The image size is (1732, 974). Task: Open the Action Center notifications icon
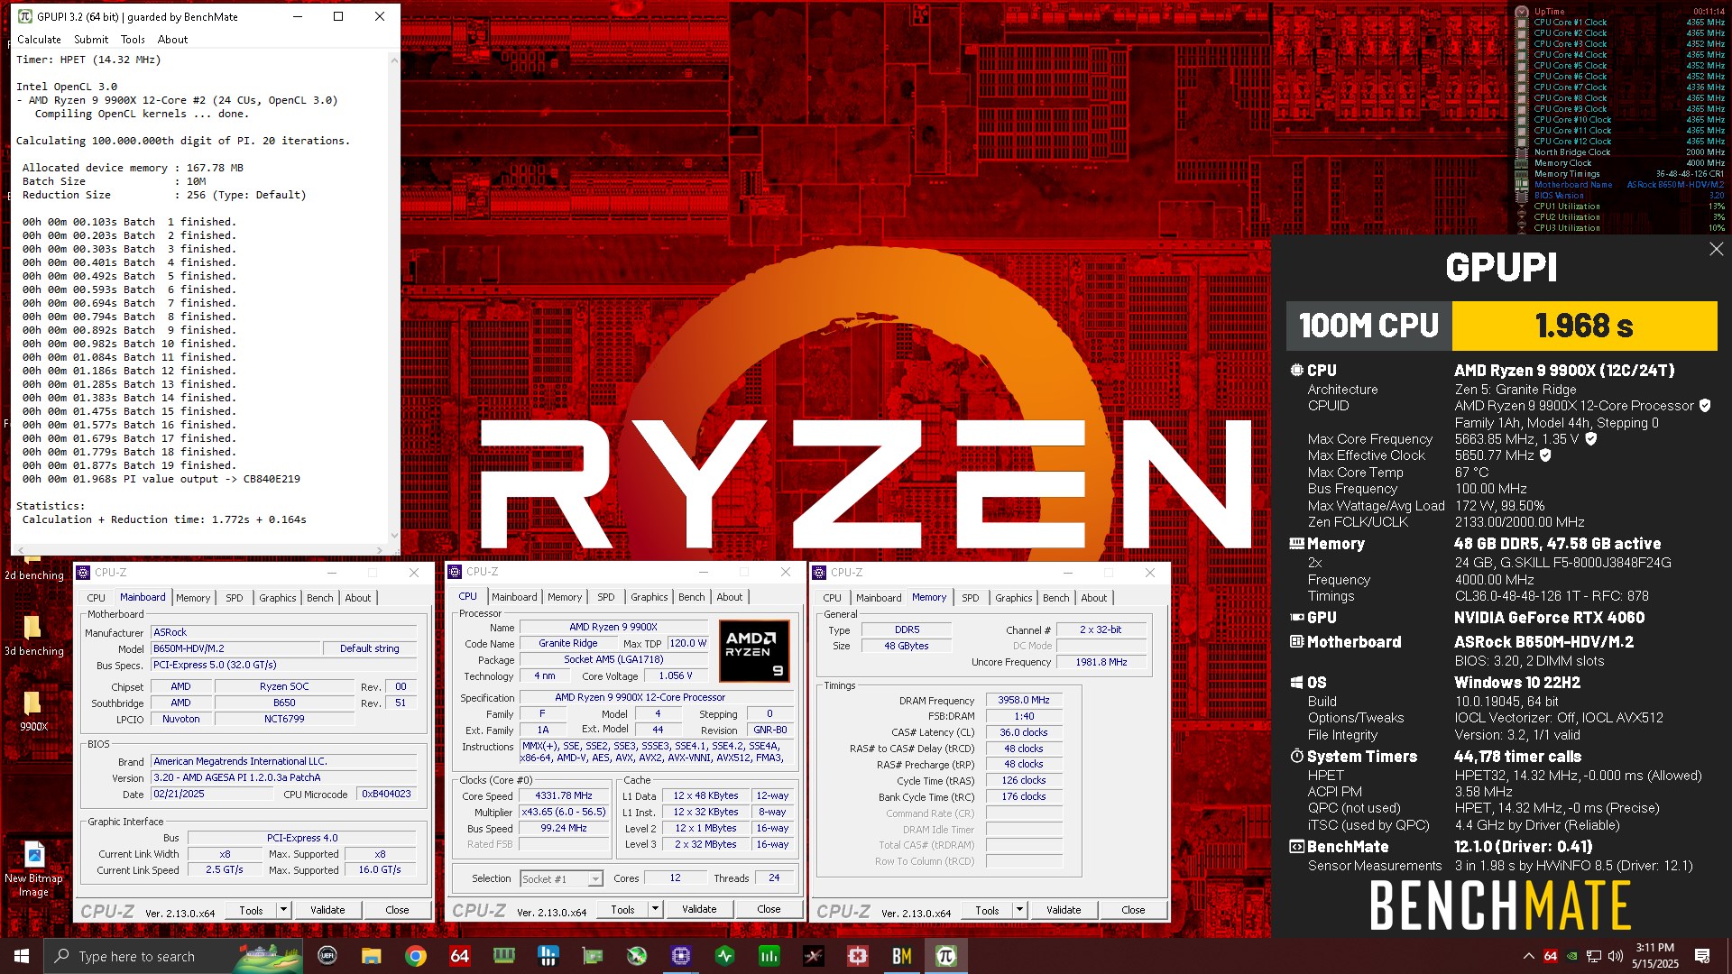click(1702, 956)
